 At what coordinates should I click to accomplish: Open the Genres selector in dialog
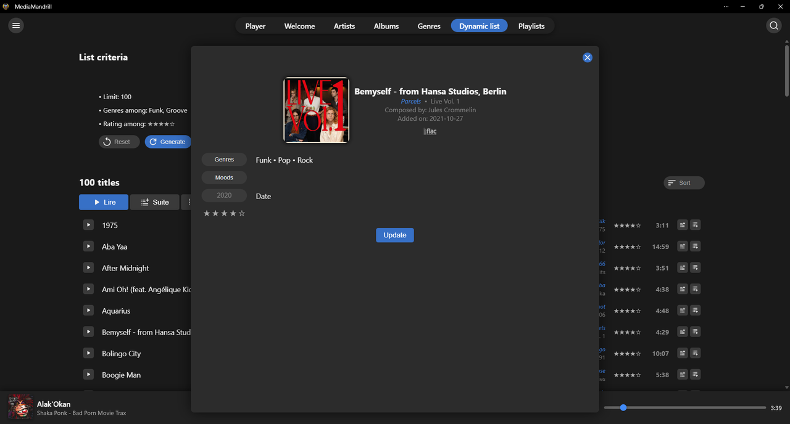pos(224,160)
